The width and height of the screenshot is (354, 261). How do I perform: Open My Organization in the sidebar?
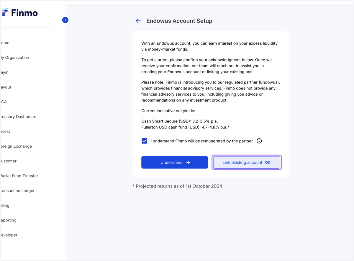(x=14, y=58)
